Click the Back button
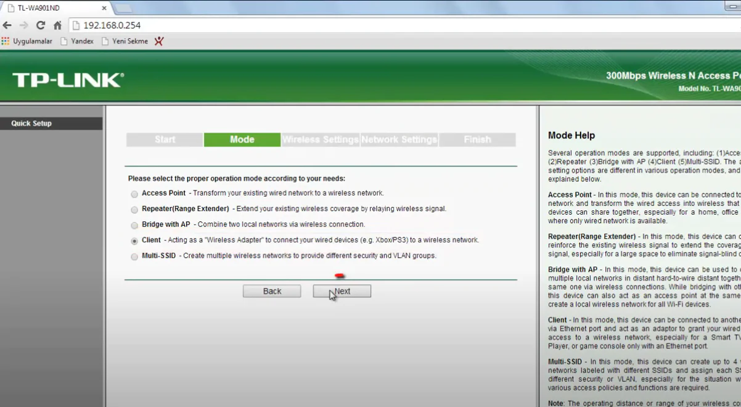This screenshot has width=741, height=407. [x=272, y=291]
